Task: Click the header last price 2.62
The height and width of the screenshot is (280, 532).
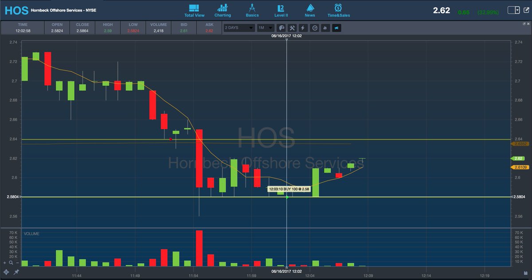Action: tap(442, 10)
